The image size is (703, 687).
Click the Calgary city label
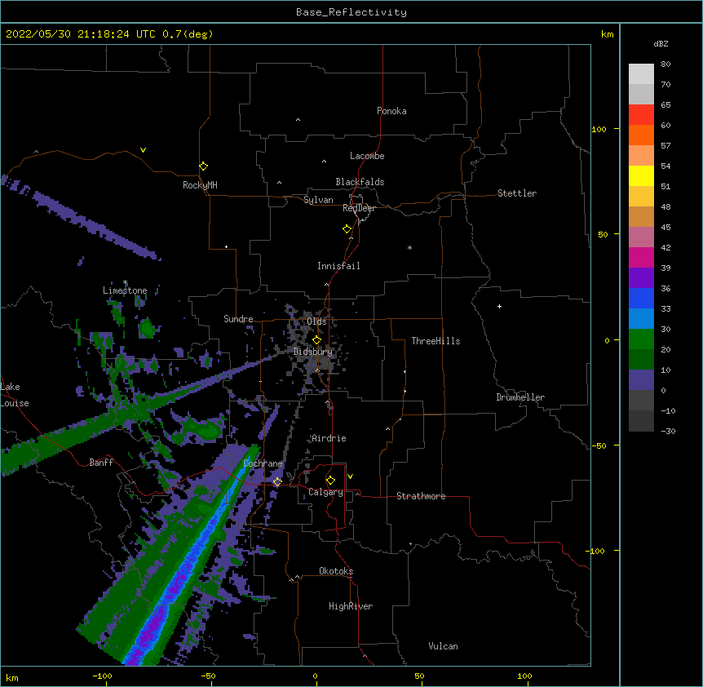tap(325, 492)
